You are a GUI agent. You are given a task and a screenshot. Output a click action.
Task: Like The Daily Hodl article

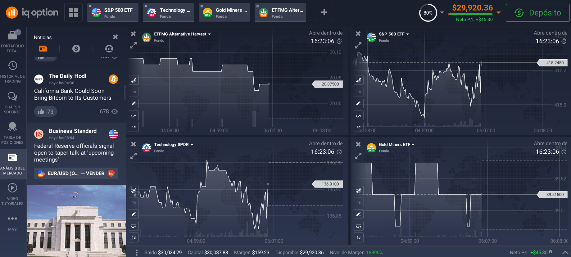pos(46,111)
